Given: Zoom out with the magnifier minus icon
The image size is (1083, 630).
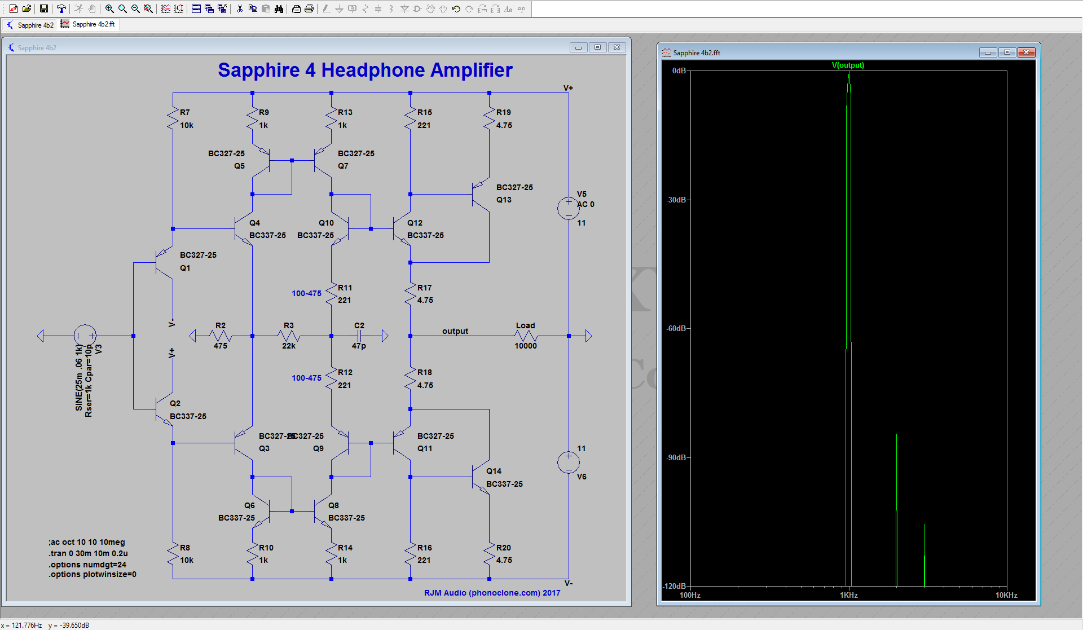Looking at the screenshot, I should point(135,8).
